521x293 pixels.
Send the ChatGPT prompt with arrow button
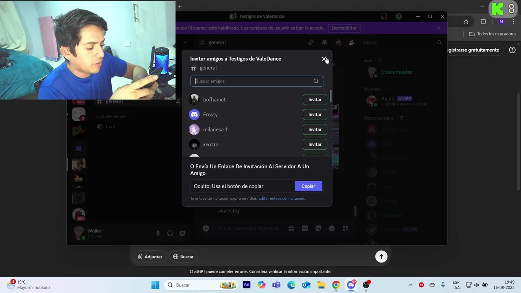tap(381, 256)
